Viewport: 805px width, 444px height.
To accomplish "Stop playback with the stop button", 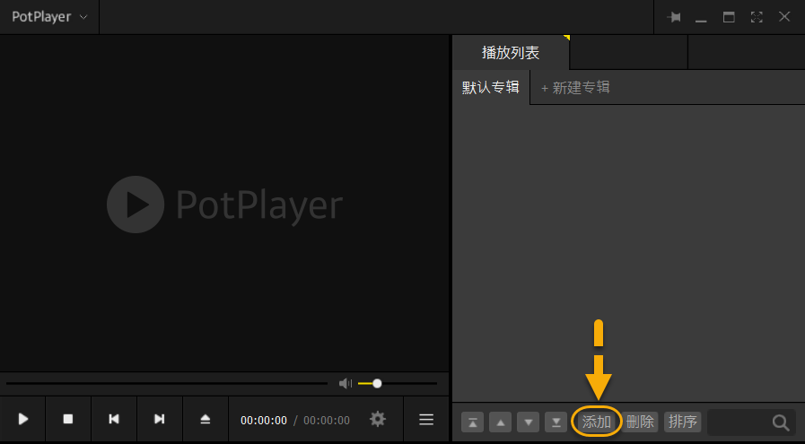I will pos(68,419).
